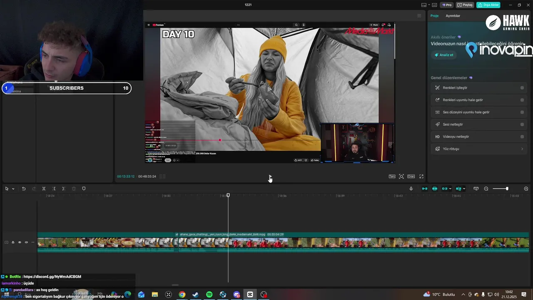Add a marker on the timeline

click(84, 189)
